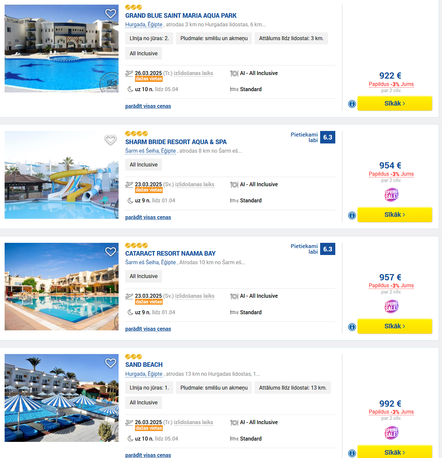Follow the Hurgada, Ēģipte link under Sand Beach
The height and width of the screenshot is (458, 442).
tap(144, 374)
